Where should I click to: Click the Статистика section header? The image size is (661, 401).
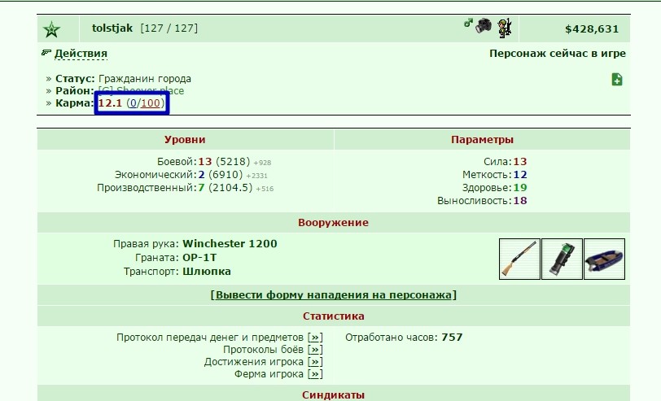[x=334, y=316]
